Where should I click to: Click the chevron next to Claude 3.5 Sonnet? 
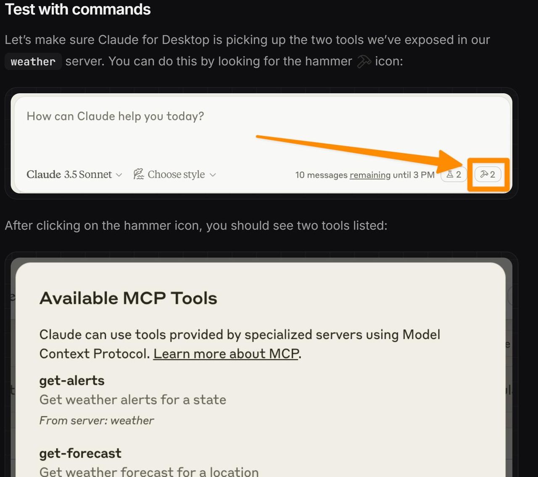(119, 175)
